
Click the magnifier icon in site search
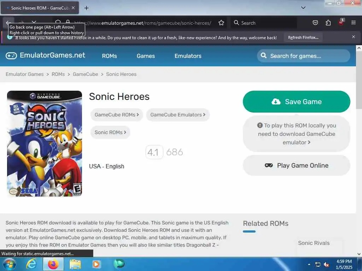(263, 55)
